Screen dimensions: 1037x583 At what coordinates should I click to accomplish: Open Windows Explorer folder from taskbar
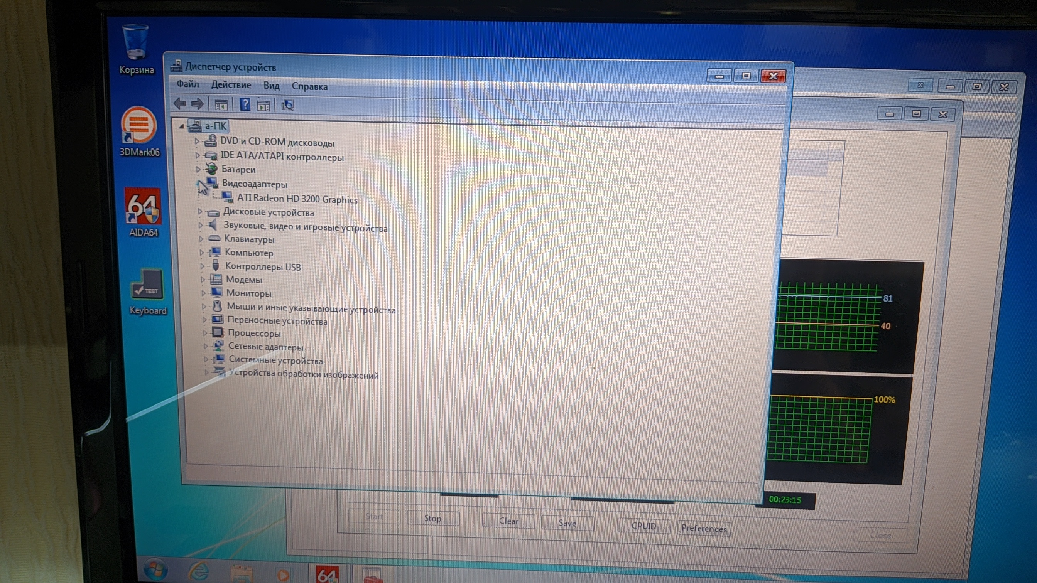point(242,573)
